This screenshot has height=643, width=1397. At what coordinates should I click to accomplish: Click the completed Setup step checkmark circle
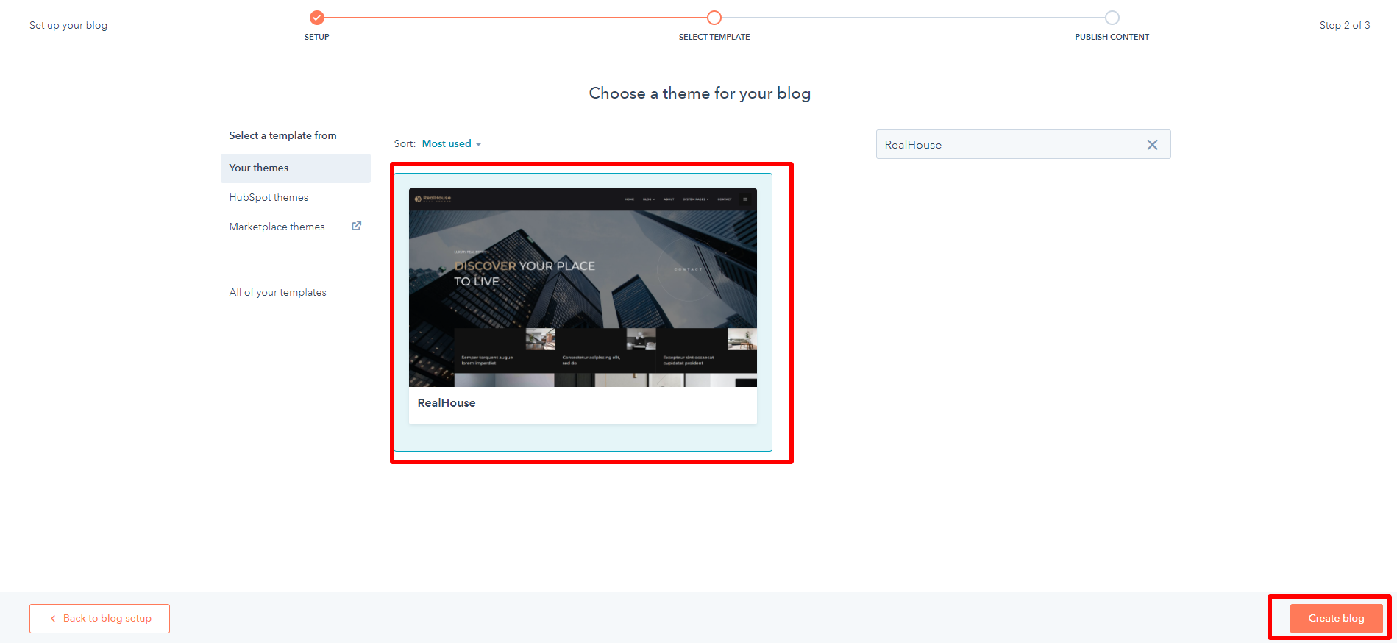316,18
